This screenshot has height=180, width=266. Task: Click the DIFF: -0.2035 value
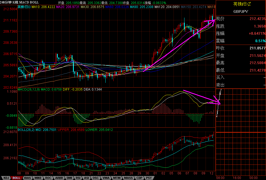click(x=73, y=89)
